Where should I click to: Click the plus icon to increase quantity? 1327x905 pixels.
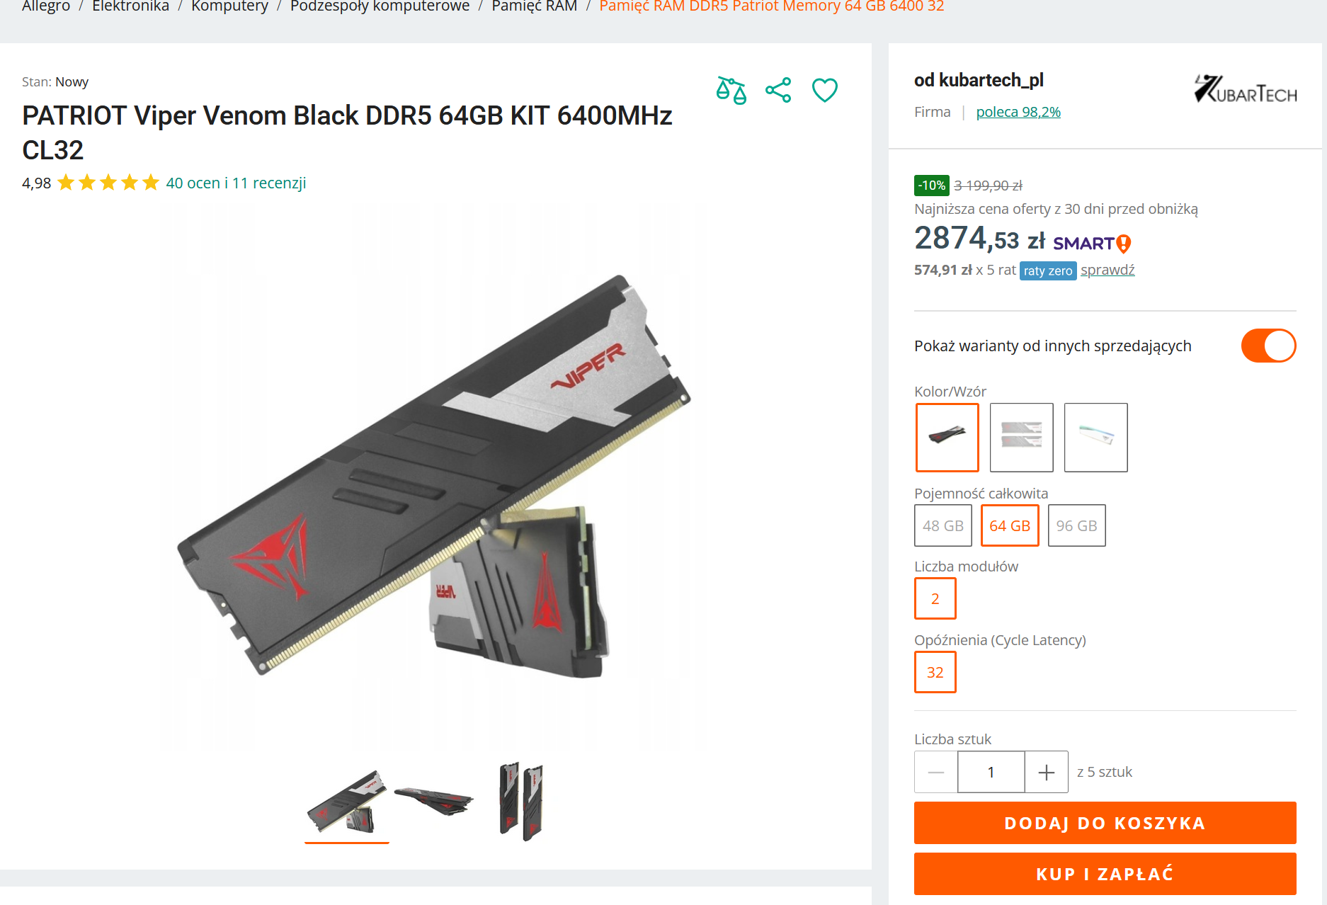[1047, 772]
